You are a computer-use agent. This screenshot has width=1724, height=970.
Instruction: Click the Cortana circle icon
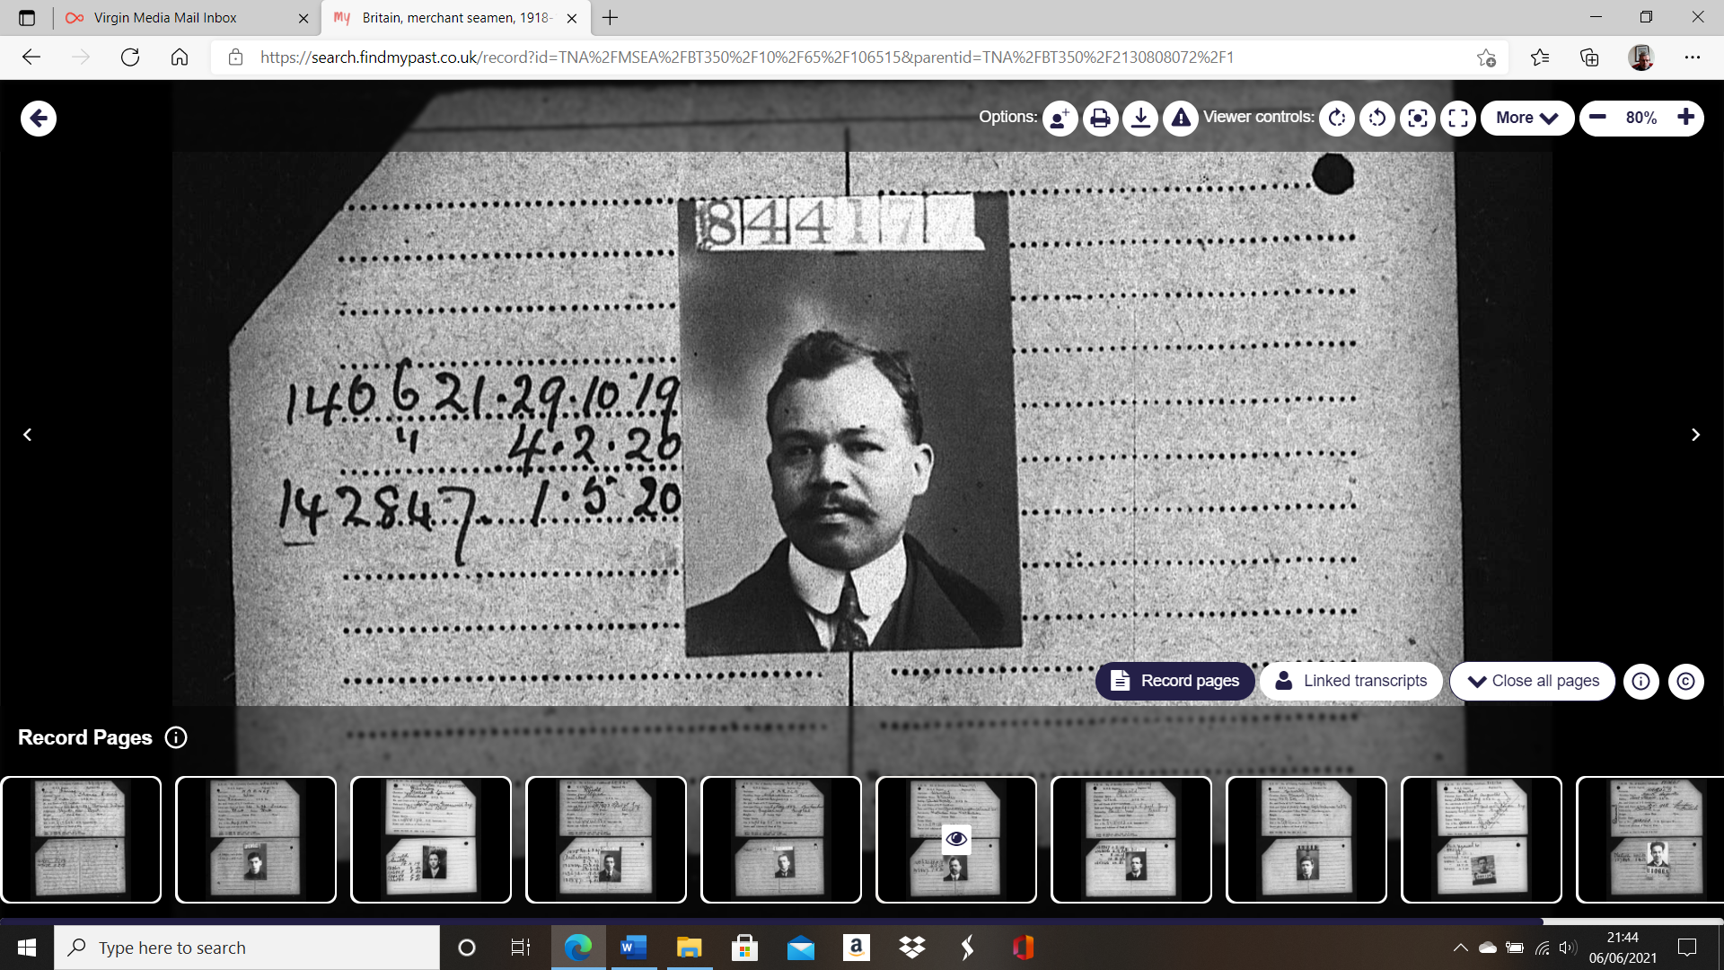467,948
